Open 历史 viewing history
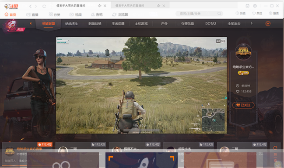The height and width of the screenshot is (168, 284). tap(241, 14)
